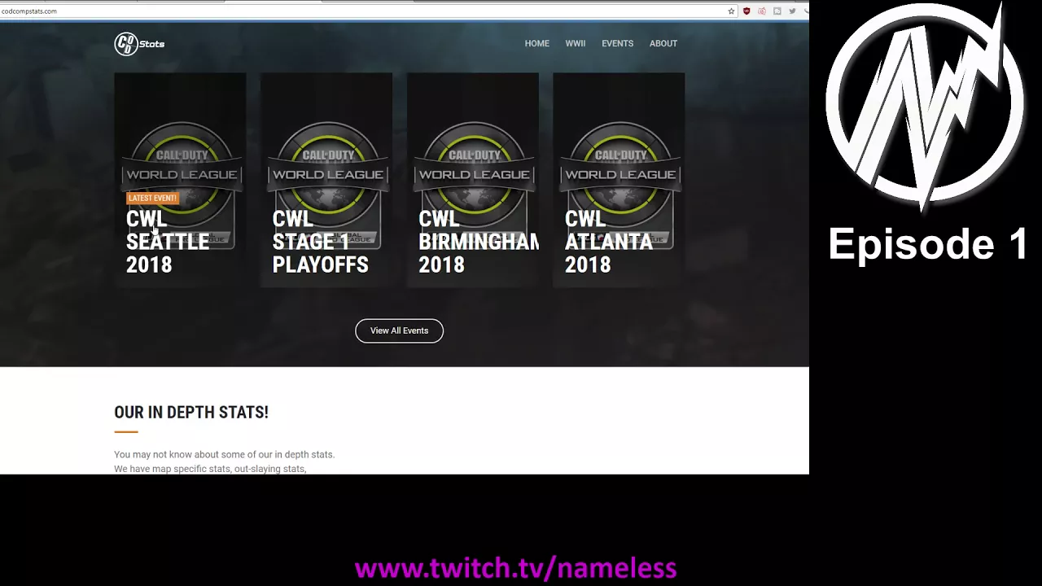Screen dimensions: 1042x586
Task: Open the uBlock Origin shield extension
Action: (x=746, y=11)
